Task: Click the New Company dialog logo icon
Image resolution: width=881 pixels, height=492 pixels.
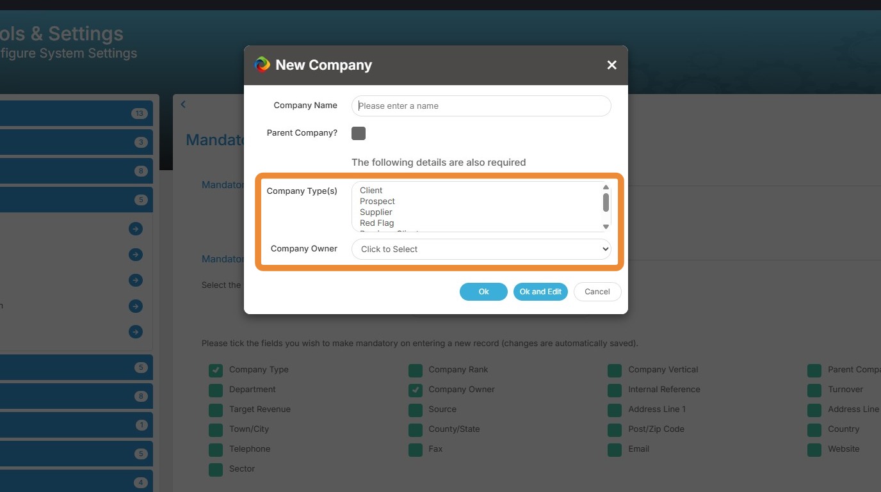Action: tap(262, 65)
